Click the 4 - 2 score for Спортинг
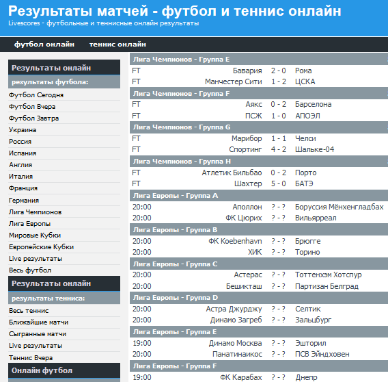Image resolution: width=388 pixels, height=382 pixels. pos(279,149)
